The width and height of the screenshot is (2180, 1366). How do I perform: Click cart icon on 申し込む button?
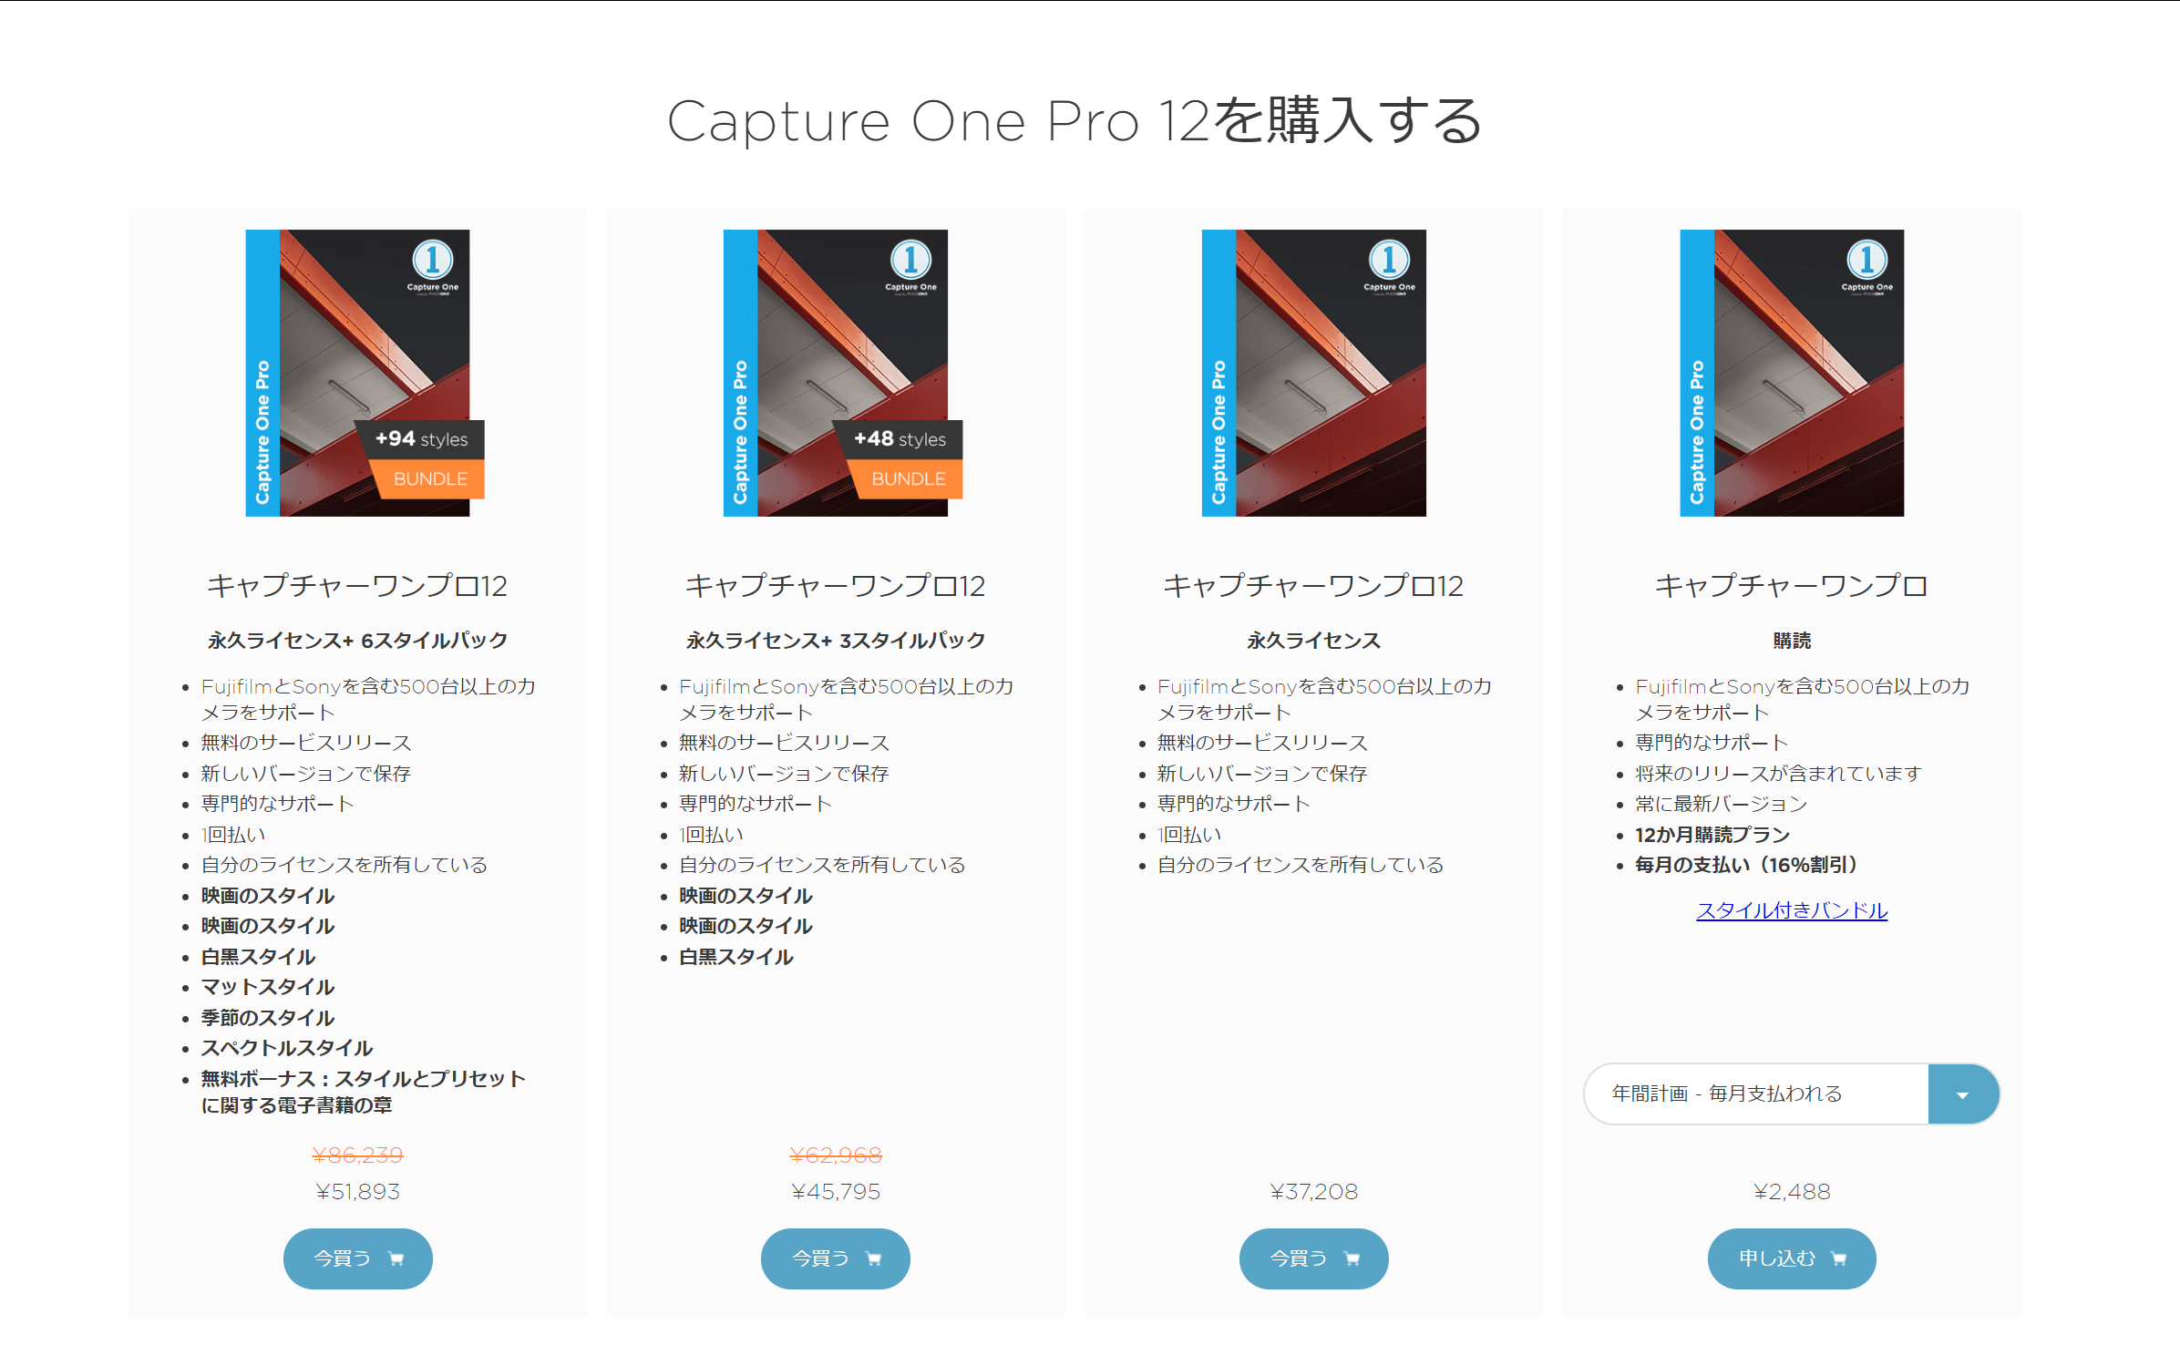(x=1839, y=1258)
